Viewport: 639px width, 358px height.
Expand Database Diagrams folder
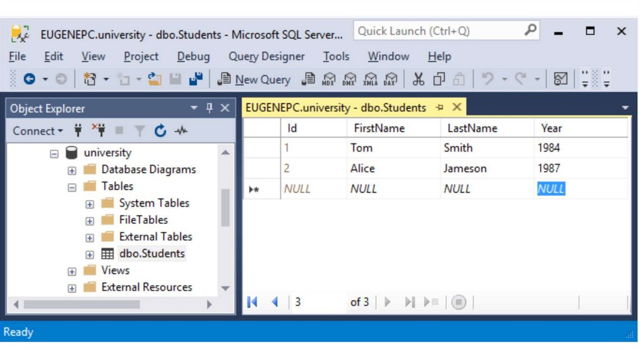click(x=72, y=170)
